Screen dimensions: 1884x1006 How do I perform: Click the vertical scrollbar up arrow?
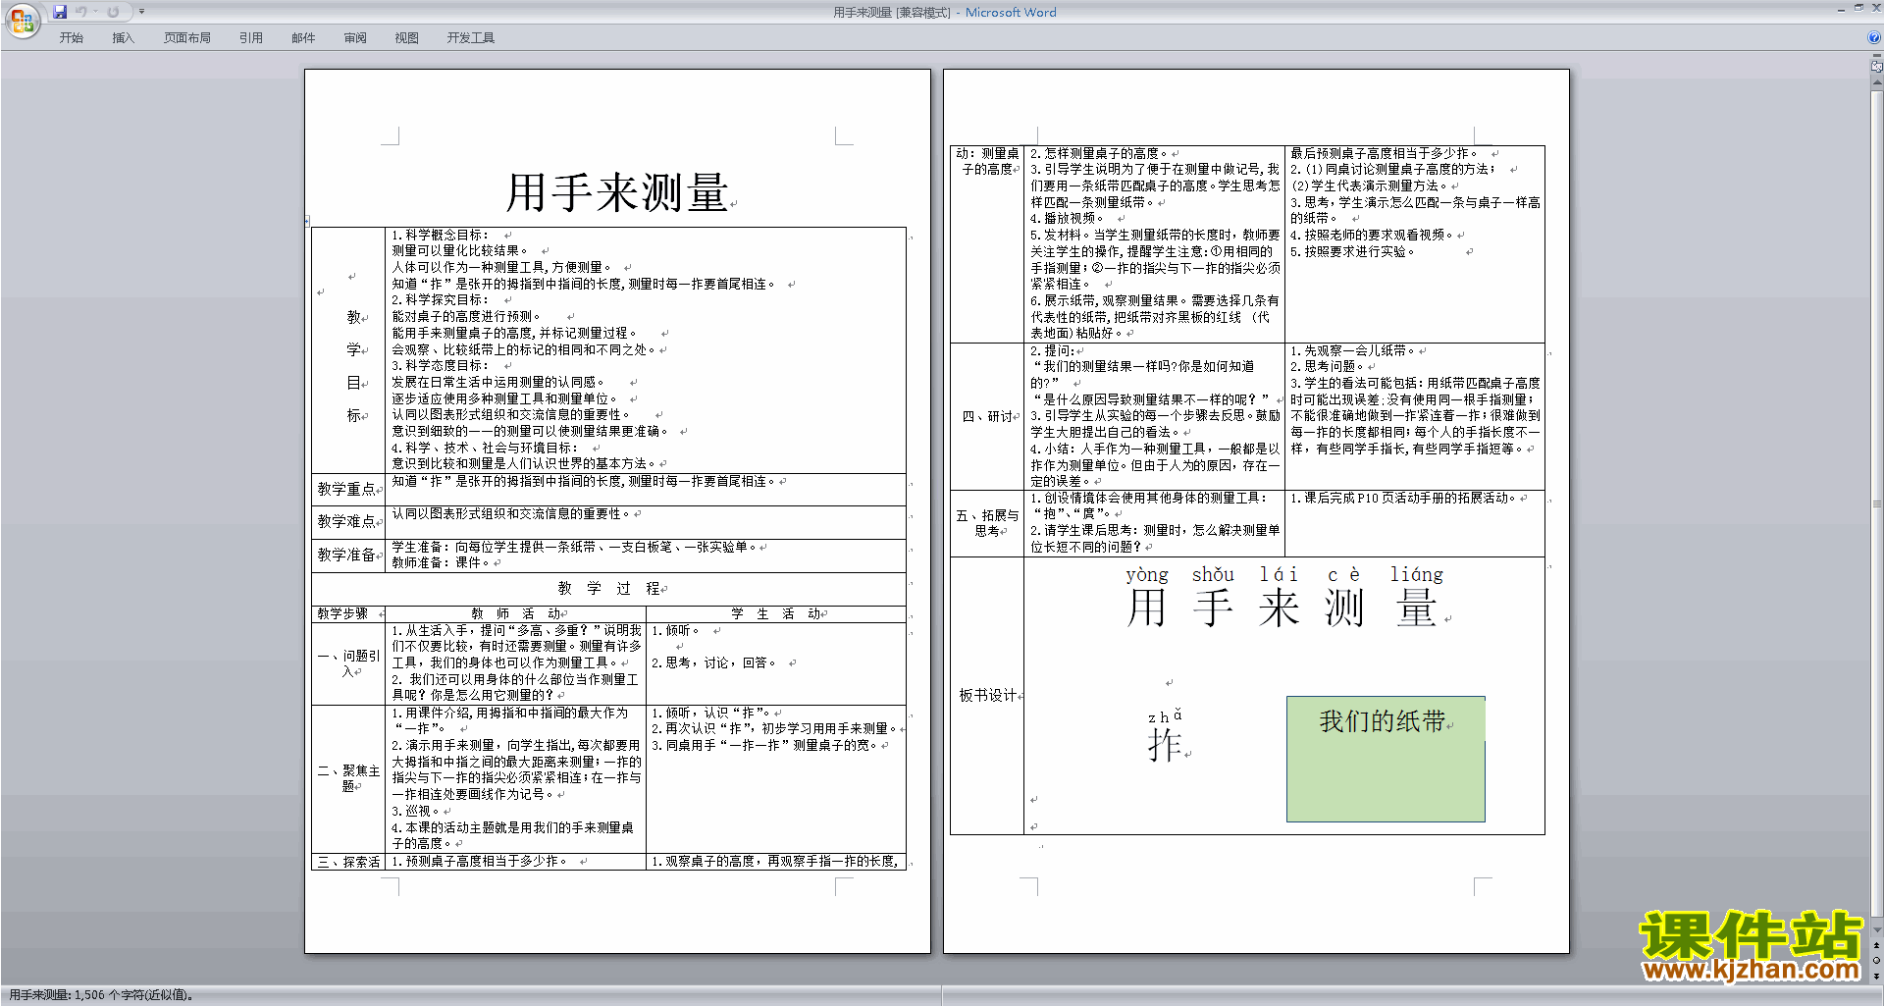[1877, 82]
